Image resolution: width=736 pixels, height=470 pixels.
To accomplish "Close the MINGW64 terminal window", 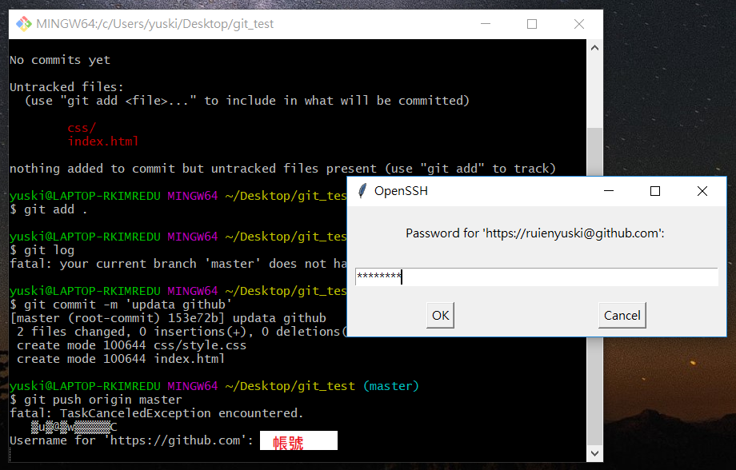I will 579,24.
